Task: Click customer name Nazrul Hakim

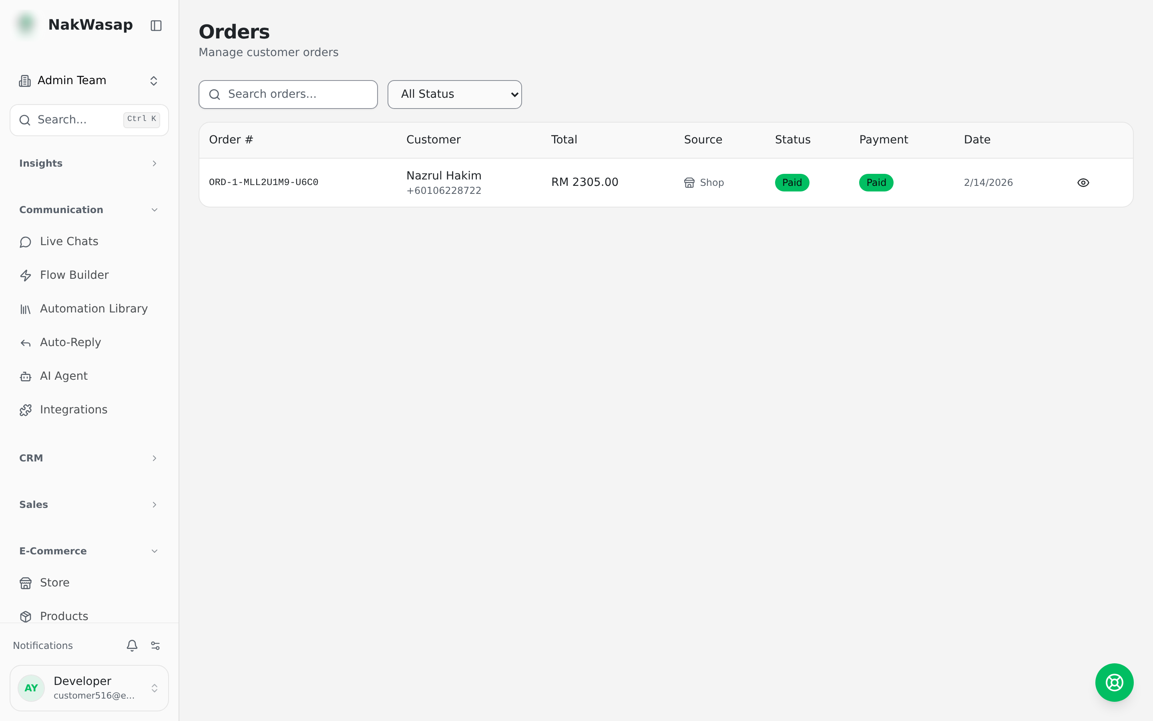Action: click(444, 175)
